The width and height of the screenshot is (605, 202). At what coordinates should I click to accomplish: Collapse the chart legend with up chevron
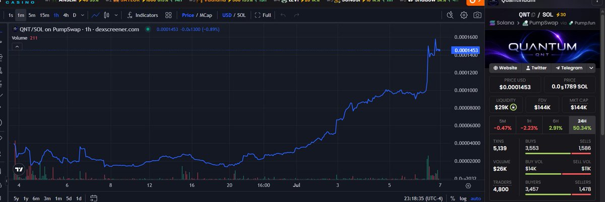pyautogui.click(x=16, y=46)
